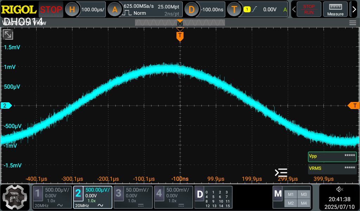
Task: Open the Trigger (T) settings
Action: 234,9
